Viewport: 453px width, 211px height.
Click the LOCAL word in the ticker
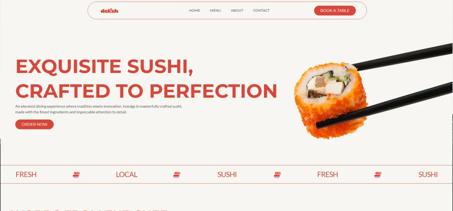[126, 175]
